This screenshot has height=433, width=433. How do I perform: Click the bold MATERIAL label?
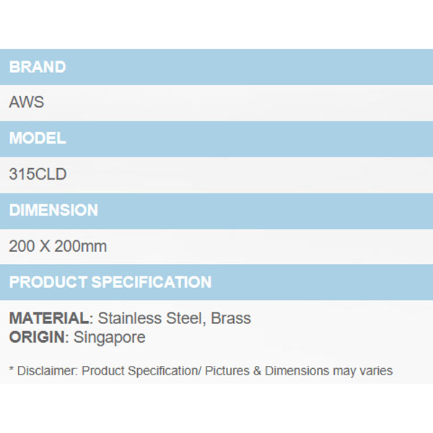[48, 318]
